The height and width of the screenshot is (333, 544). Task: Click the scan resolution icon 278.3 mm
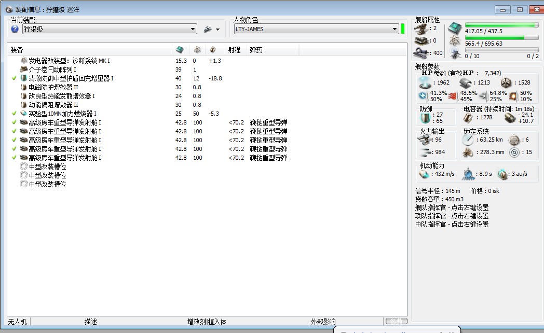pos(468,152)
